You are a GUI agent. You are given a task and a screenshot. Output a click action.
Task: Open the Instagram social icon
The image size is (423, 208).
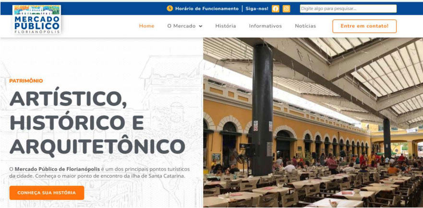(x=287, y=9)
